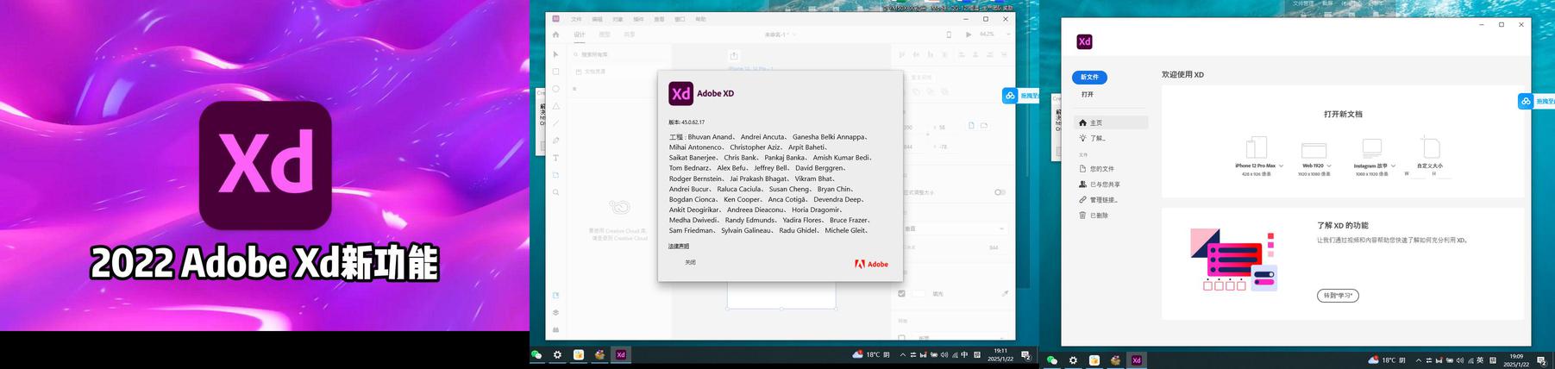1555x369 pixels.
Task: Open the 文件 menu in XD
Action: [x=577, y=19]
